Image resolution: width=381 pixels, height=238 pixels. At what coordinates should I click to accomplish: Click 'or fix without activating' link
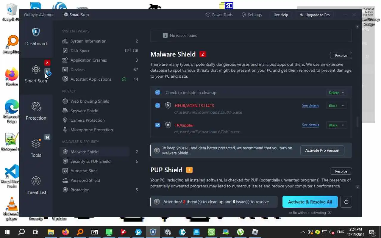pos(307,213)
